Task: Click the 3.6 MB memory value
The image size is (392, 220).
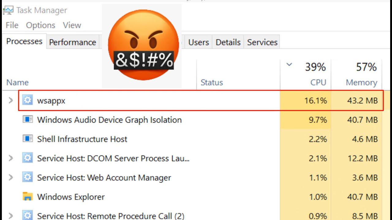Action: [x=365, y=178]
